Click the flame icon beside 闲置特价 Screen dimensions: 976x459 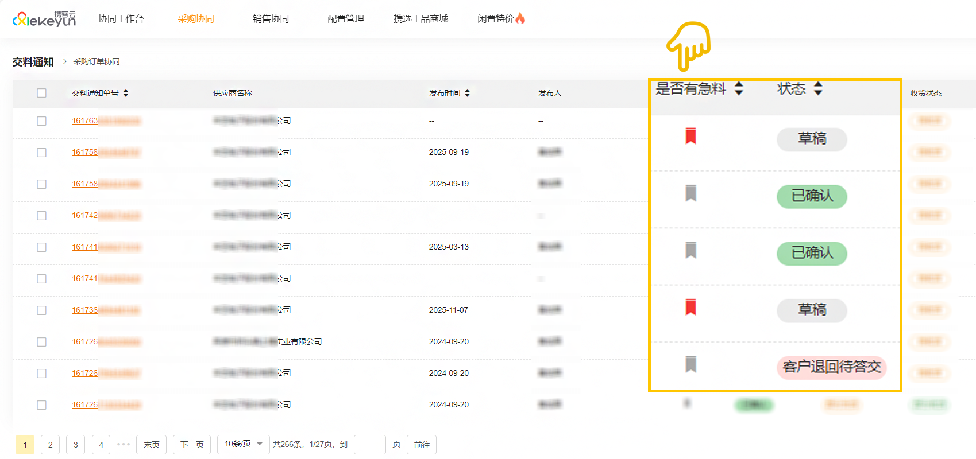tap(520, 18)
